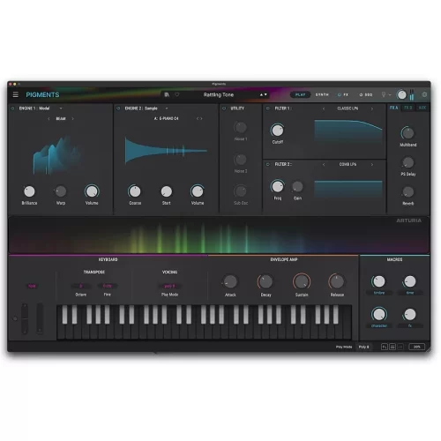Click the Transpose Fine value field
Screen dimensions: 441x441
[108, 286]
